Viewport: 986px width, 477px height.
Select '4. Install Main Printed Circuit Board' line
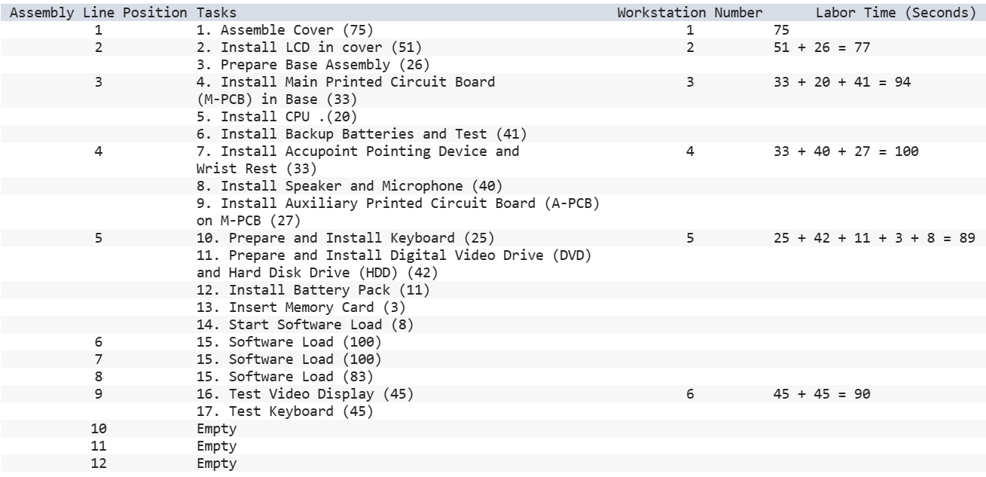point(346,83)
